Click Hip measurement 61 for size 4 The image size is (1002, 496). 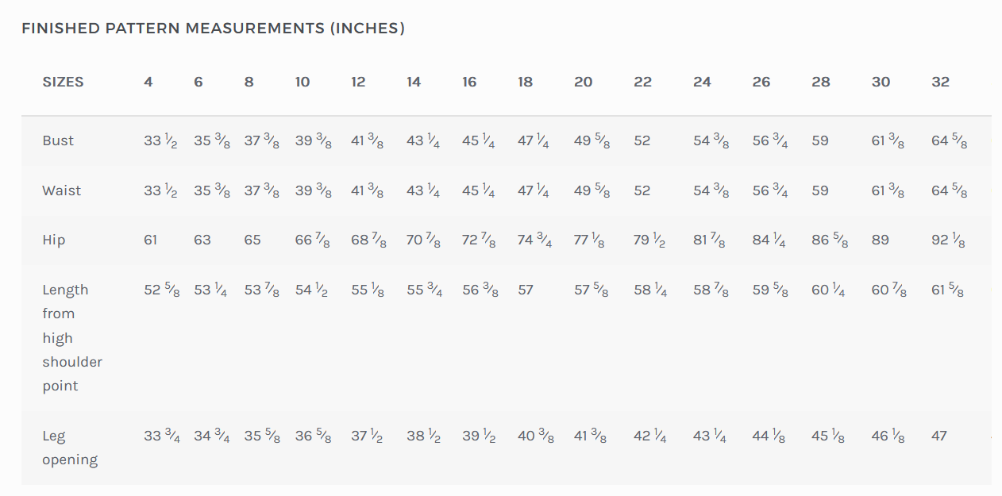pyautogui.click(x=151, y=240)
